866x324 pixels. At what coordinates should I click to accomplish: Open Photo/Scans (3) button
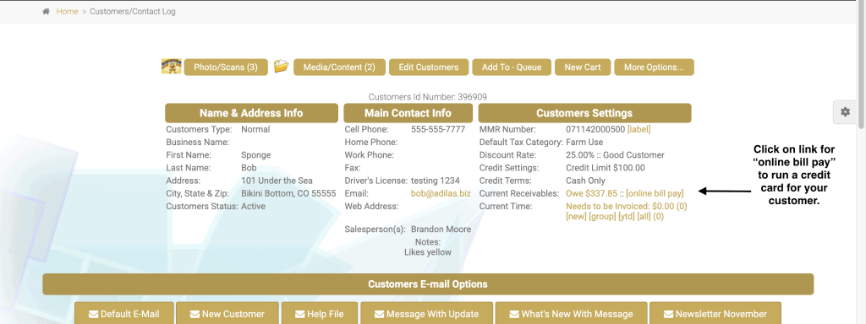[226, 67]
